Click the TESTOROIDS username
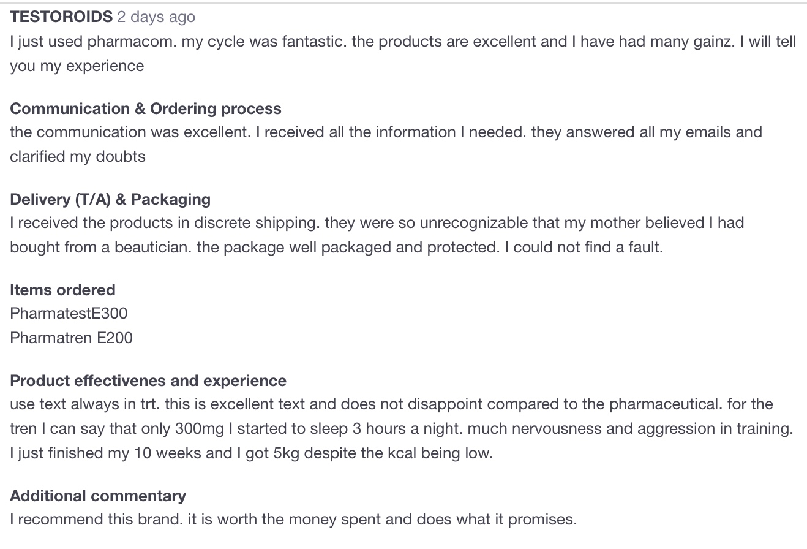Screen dimensions: 807x549 [x=61, y=17]
